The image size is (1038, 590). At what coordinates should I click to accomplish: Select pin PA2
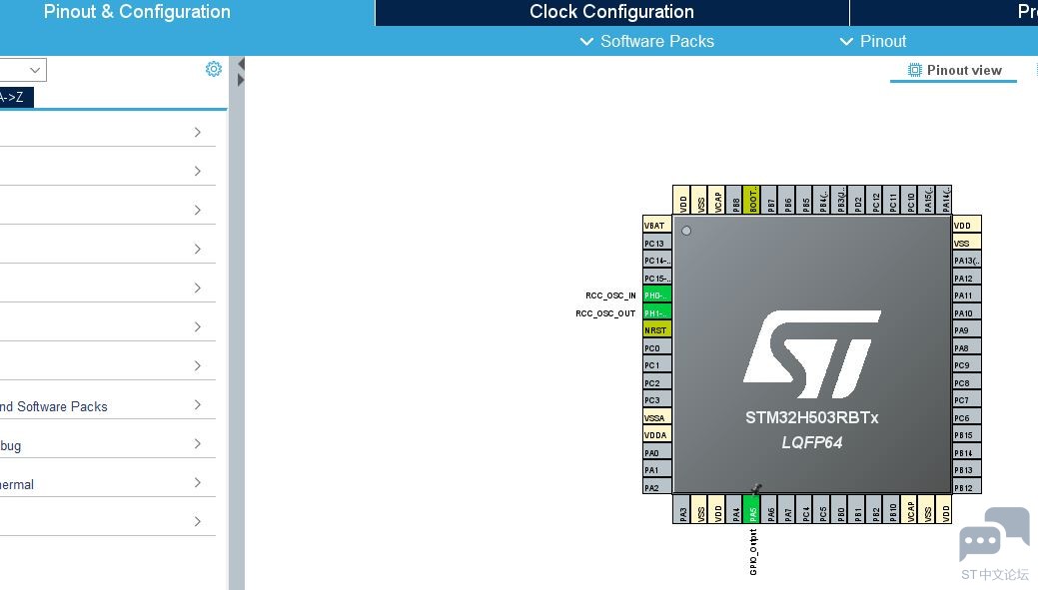[656, 487]
